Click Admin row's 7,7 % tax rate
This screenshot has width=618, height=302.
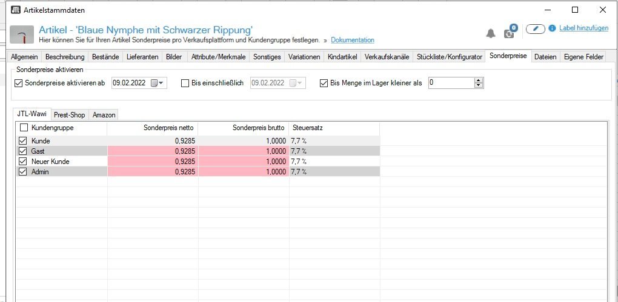pyautogui.click(x=299, y=172)
